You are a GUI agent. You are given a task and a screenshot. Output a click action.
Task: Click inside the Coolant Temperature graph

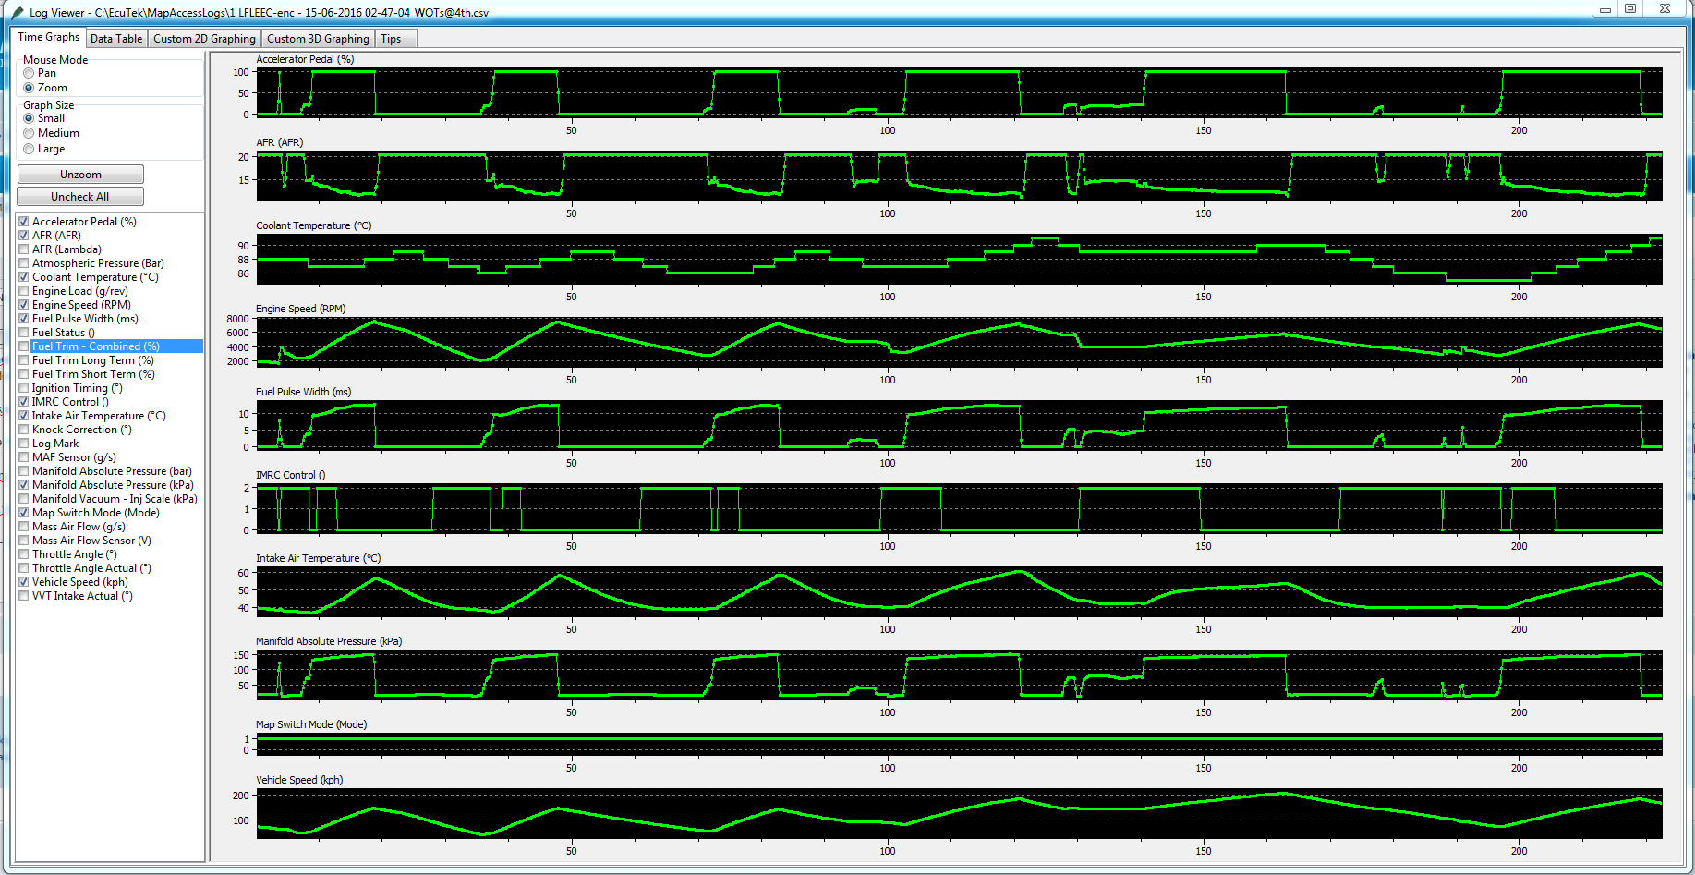(x=959, y=259)
